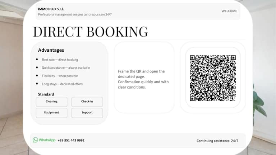Select the Support button
The height and width of the screenshot is (155, 276).
87,112
